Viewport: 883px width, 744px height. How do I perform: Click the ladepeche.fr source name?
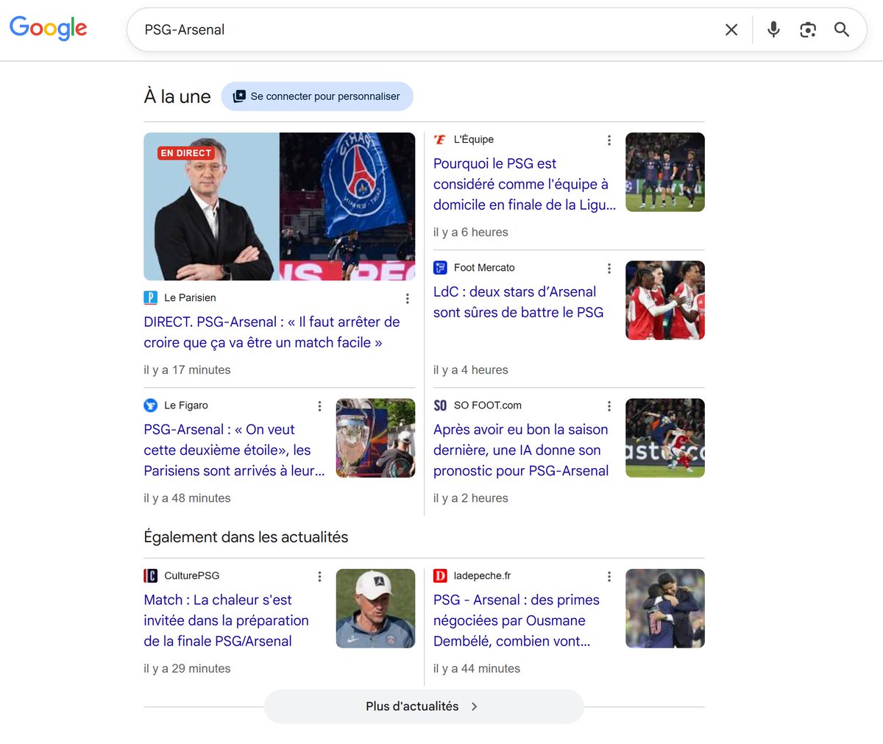(482, 576)
